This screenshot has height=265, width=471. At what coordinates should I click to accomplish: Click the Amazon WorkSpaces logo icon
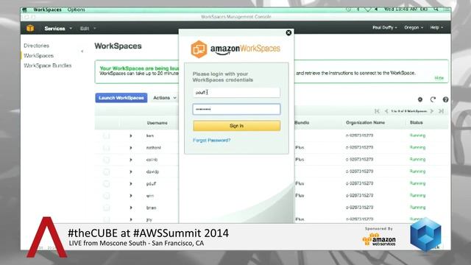click(x=199, y=49)
